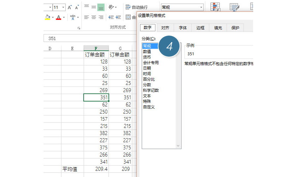Image resolution: width=297 pixels, height=177 pixels.
Task: Select 文本 in the category list
Action: (147, 96)
